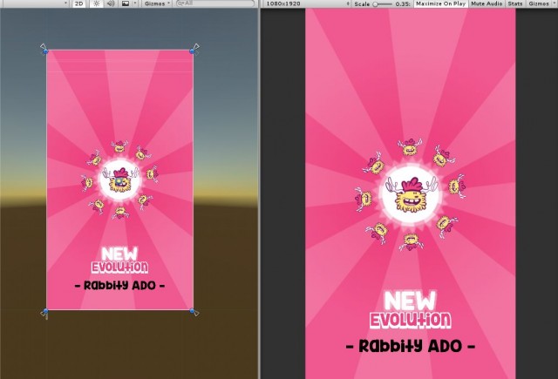
Task: Select bottom-left rect handle in Scene
Action: [45, 311]
